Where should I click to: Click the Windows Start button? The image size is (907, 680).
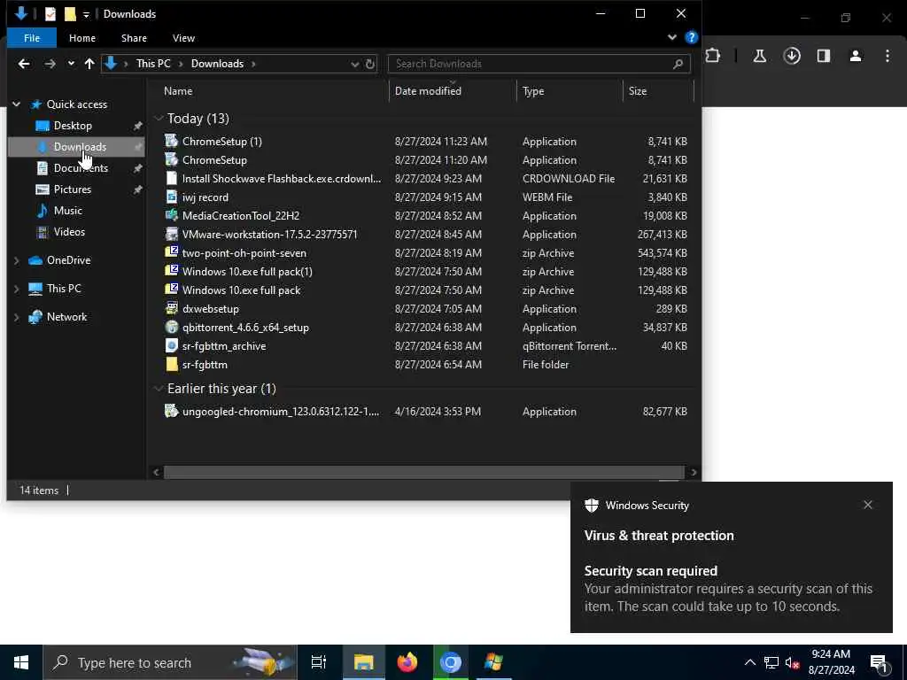click(21, 662)
